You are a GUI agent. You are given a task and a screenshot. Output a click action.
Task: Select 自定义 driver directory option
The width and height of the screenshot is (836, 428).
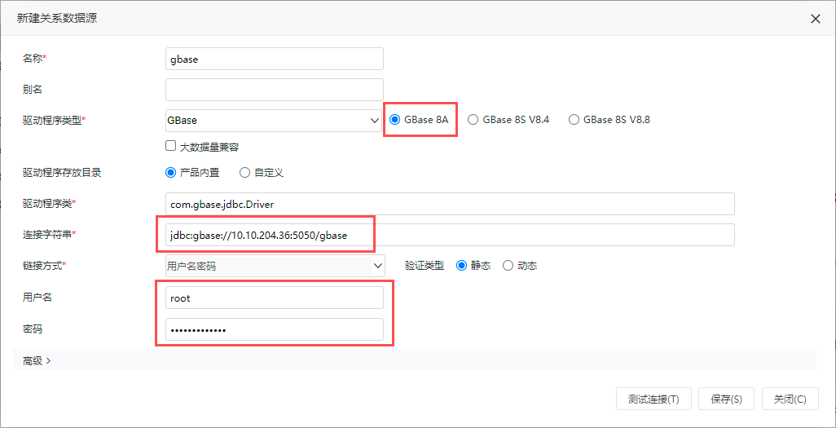click(244, 172)
